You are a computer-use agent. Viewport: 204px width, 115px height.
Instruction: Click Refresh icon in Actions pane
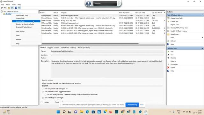[168, 41]
